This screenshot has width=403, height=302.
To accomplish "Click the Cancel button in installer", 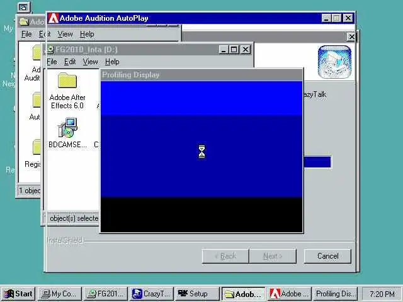I will coord(327,256).
